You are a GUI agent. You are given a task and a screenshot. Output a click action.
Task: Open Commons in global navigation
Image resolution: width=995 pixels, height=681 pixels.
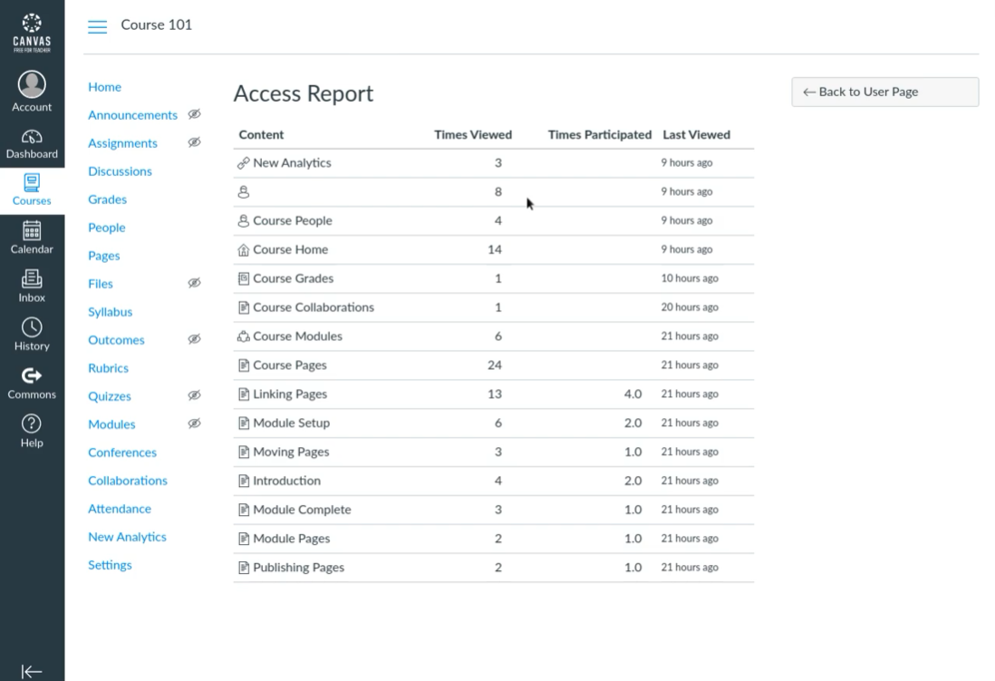click(32, 383)
